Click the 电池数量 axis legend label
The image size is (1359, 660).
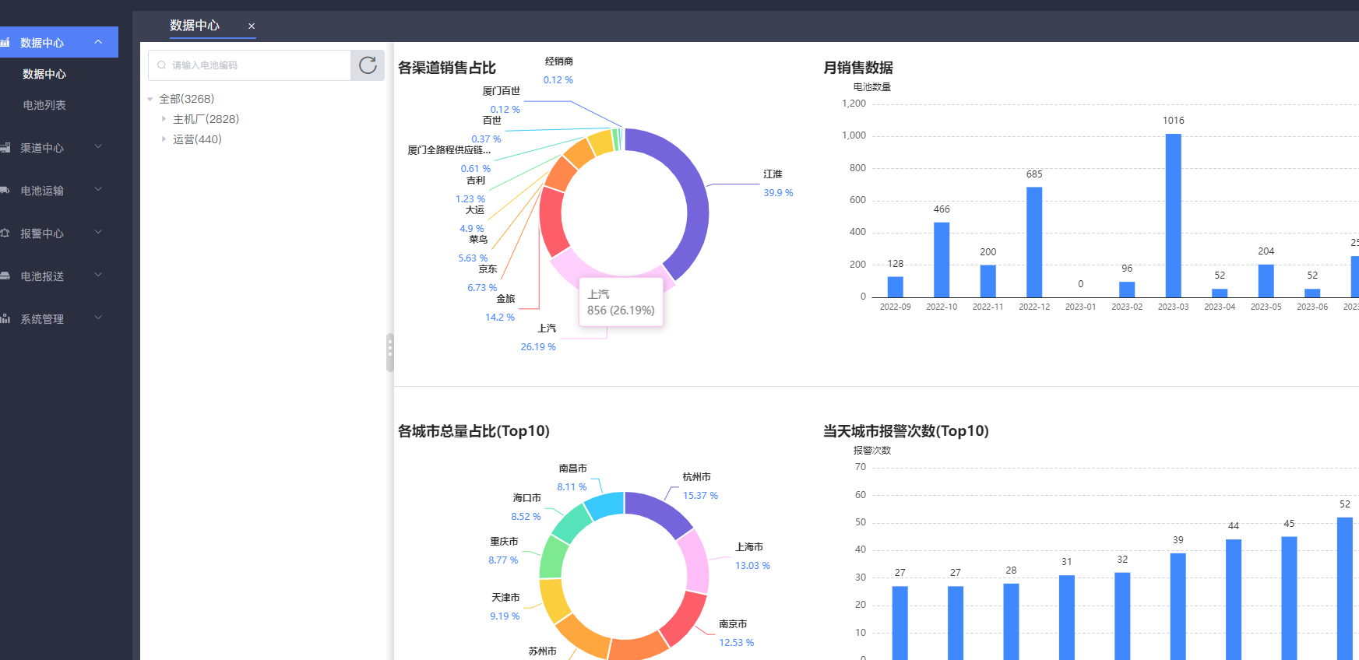coord(871,87)
